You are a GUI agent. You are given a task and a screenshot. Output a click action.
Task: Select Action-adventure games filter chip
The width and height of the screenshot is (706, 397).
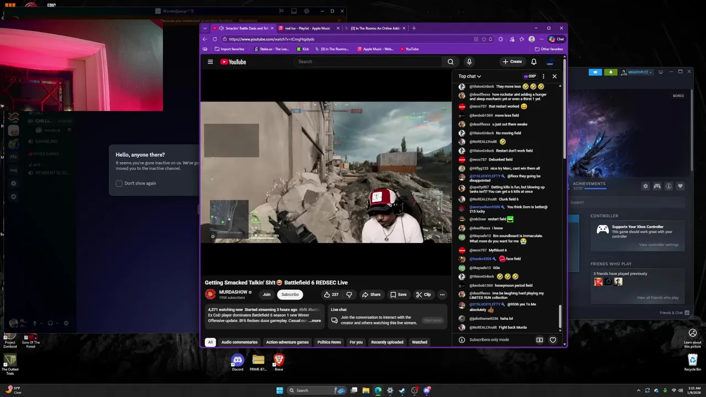pos(287,342)
